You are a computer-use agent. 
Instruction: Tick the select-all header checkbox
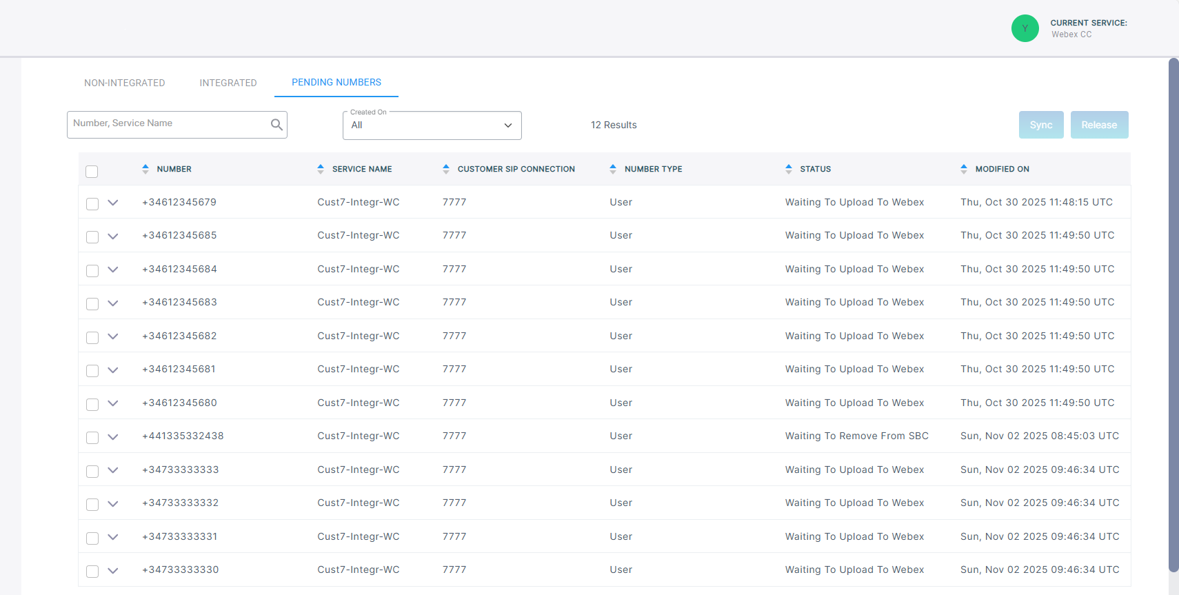tap(92, 172)
